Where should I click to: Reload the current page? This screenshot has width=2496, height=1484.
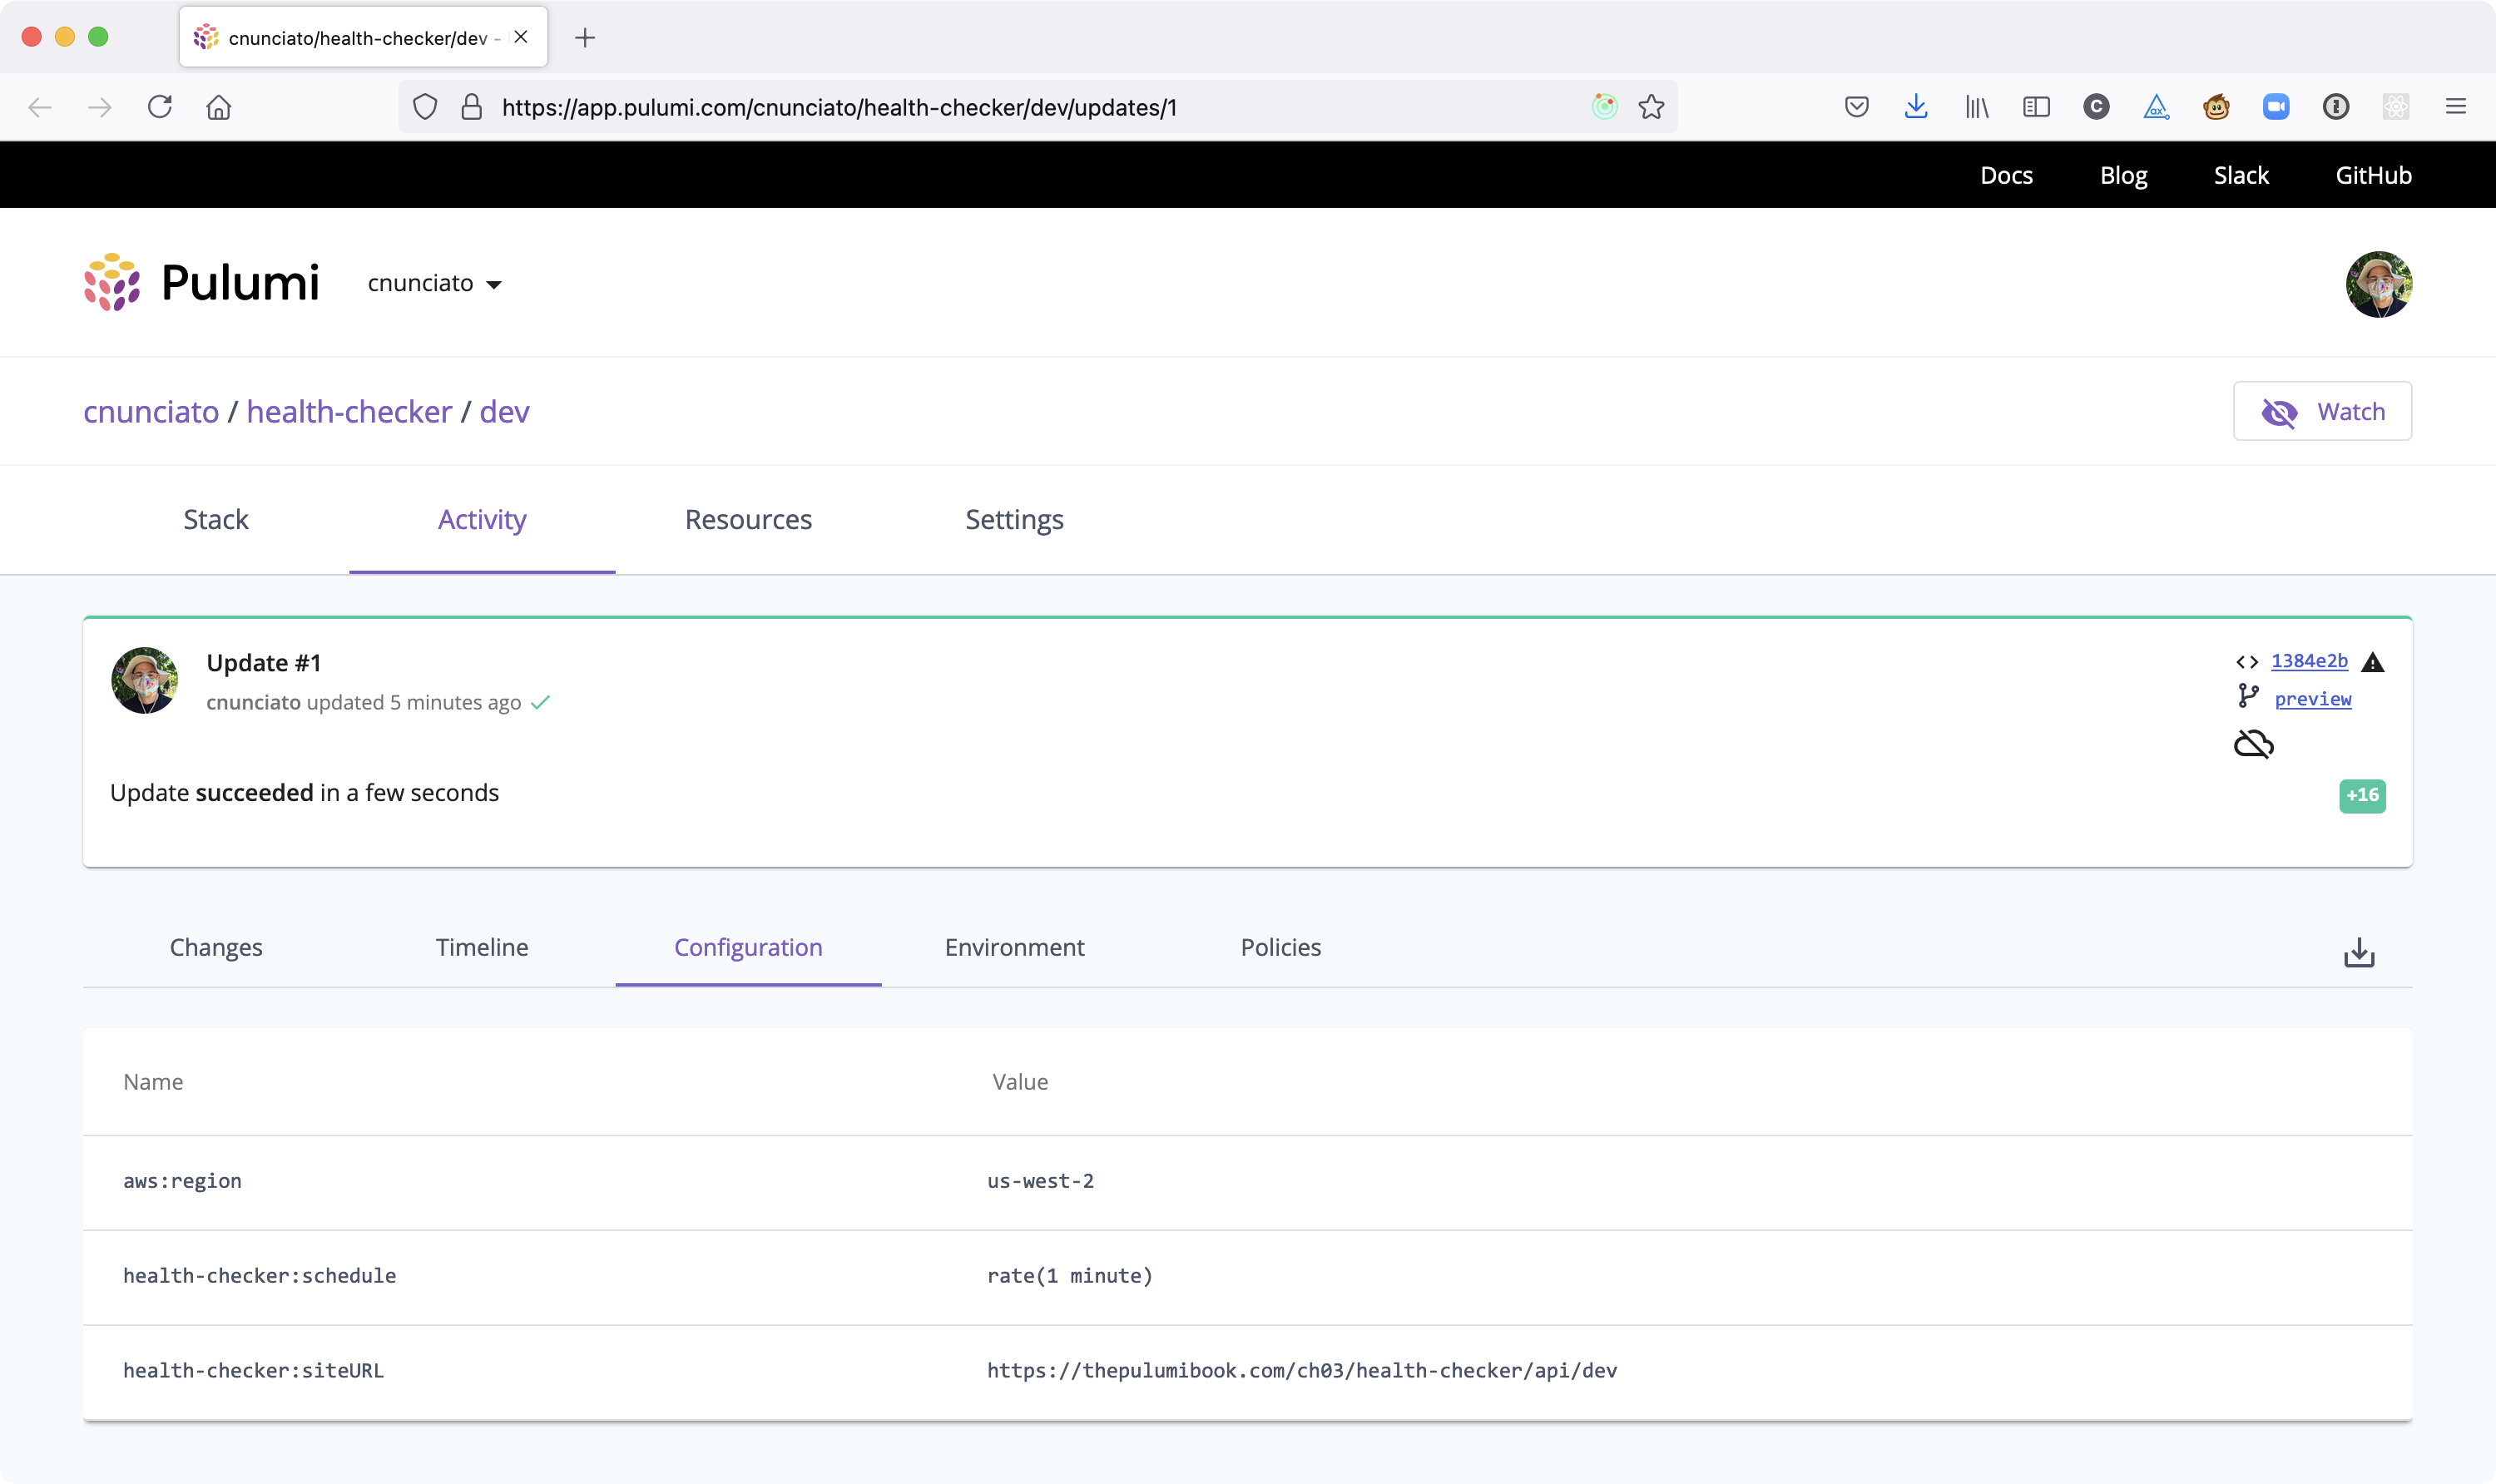[160, 107]
